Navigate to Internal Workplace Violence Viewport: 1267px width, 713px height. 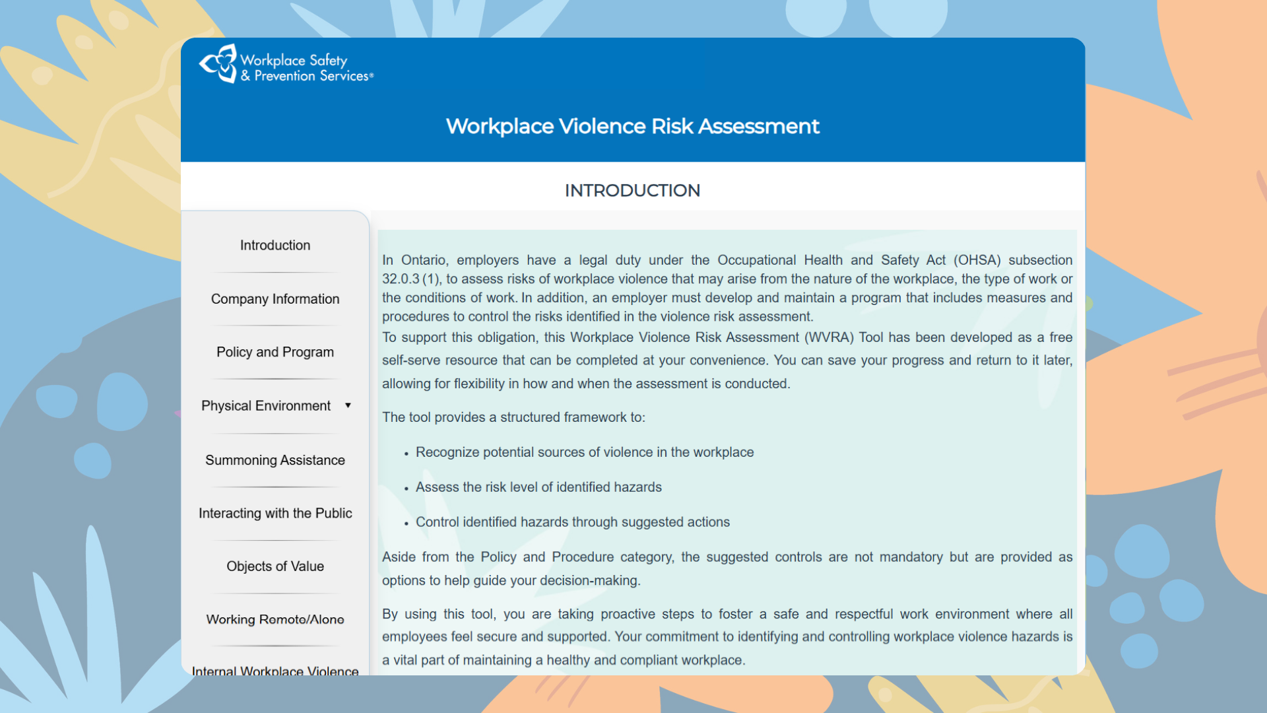coord(275,670)
